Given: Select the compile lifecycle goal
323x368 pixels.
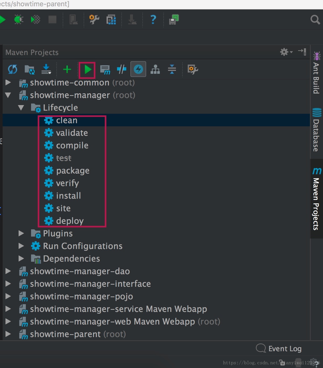Looking at the screenshot, I should click(156, 145).
